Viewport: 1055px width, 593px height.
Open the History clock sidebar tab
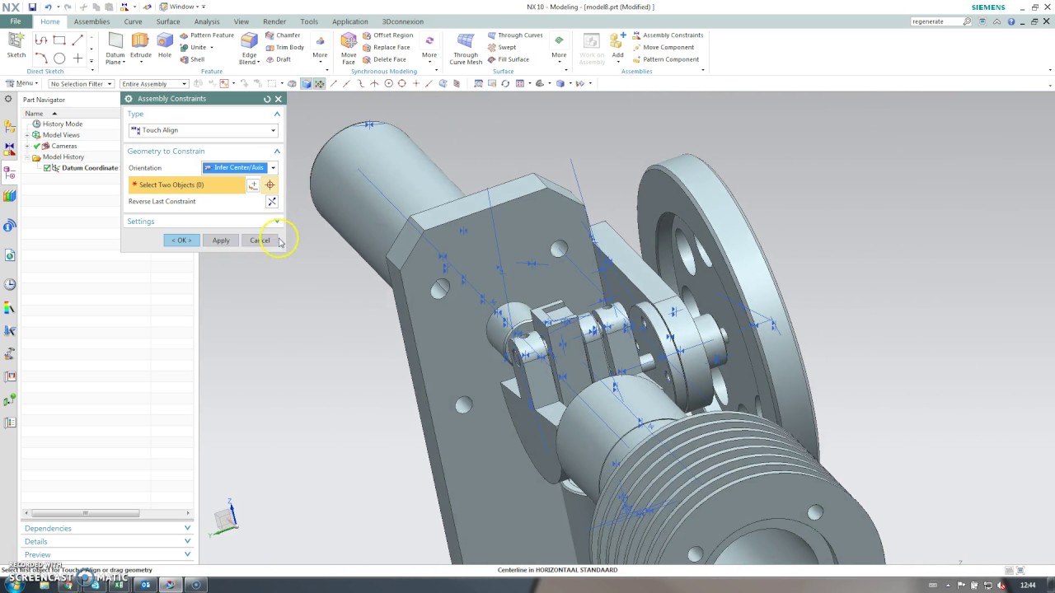tap(10, 285)
